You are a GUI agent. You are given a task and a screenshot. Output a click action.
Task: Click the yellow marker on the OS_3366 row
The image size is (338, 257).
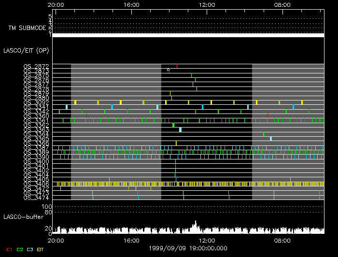(x=176, y=143)
